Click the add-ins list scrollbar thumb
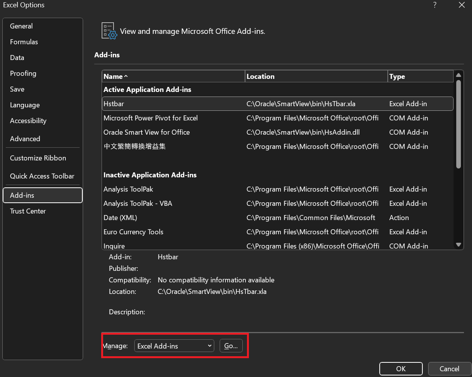Screen dimensions: 472x377 click(x=459, y=124)
